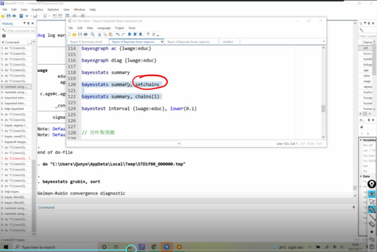Go to previous variable in Properties panel
Screen dimensions: 377x252
click(x=362, y=134)
